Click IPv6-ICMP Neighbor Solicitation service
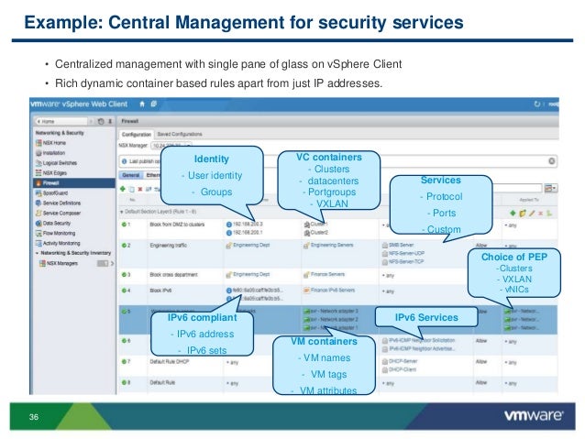Viewport: 585px width, 439px height. 419,340
